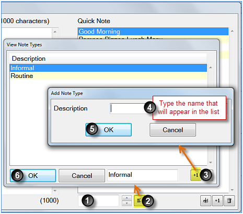Select the Routine note type row
243x214 pixels.
click(x=108, y=76)
